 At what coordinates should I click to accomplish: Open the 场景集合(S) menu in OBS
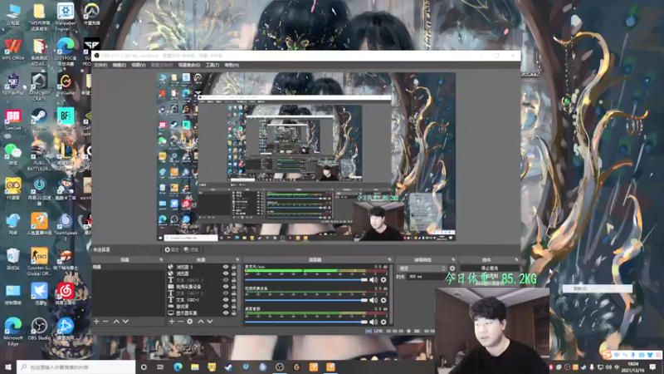189,66
